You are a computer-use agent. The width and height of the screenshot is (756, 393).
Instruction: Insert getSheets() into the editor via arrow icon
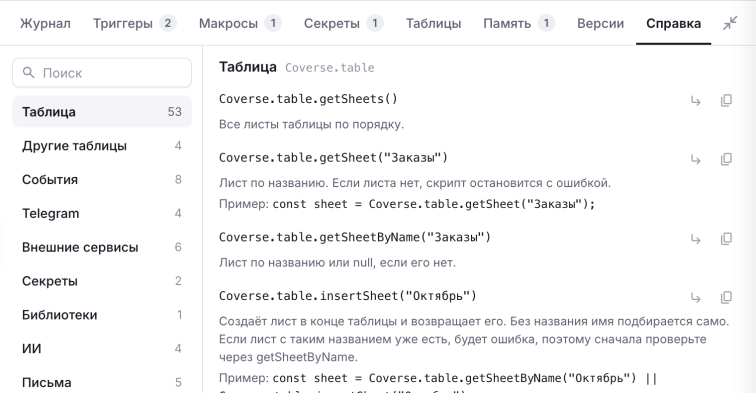[695, 100]
